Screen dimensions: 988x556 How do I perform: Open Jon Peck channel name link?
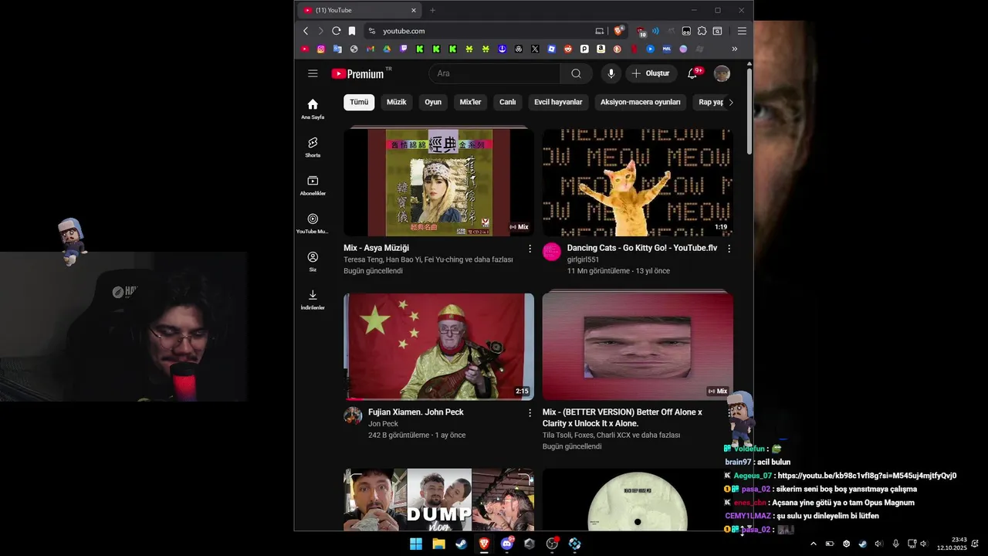tap(383, 424)
